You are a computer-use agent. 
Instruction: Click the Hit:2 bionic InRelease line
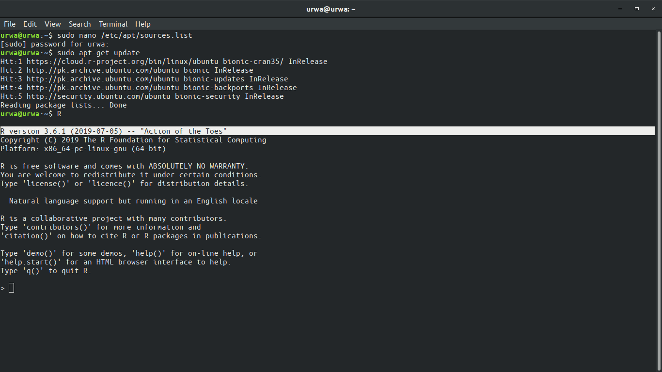pyautogui.click(x=127, y=70)
